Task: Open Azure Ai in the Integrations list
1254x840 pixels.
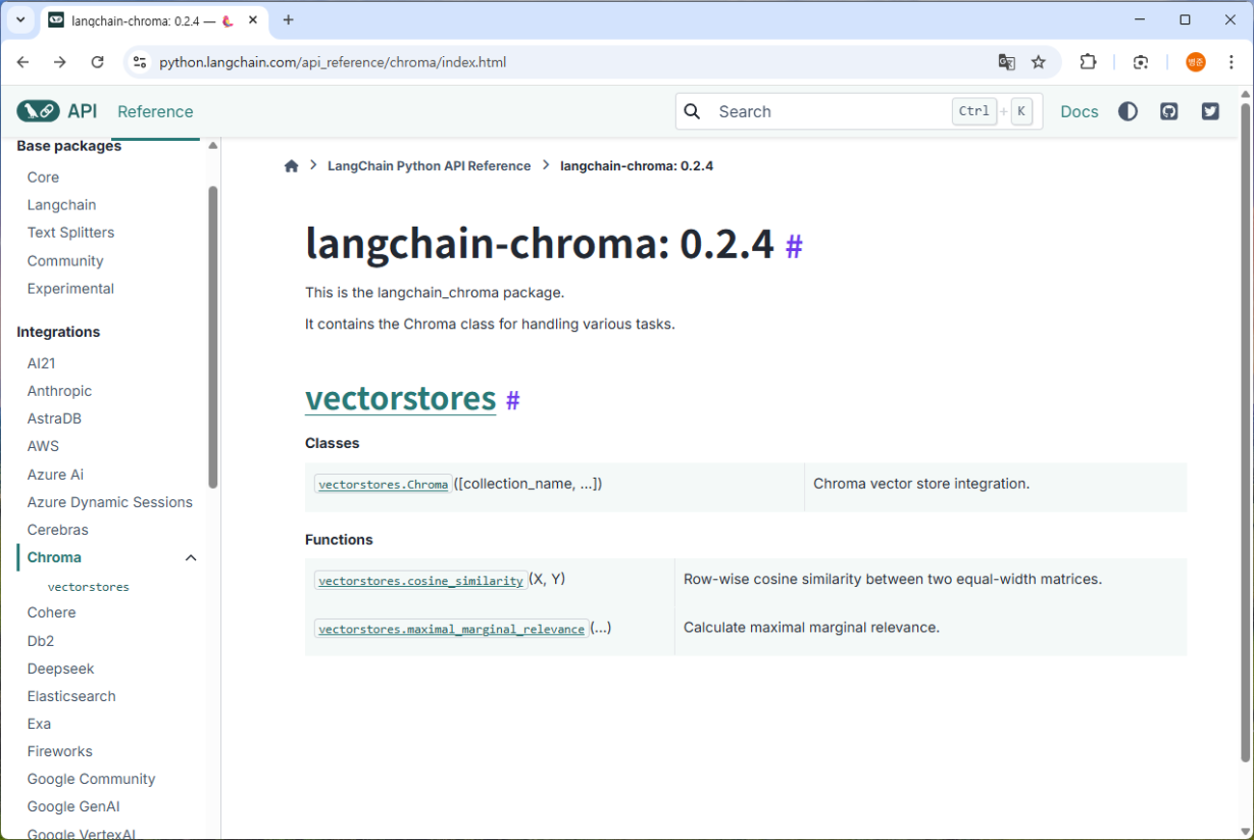Action: [56, 474]
